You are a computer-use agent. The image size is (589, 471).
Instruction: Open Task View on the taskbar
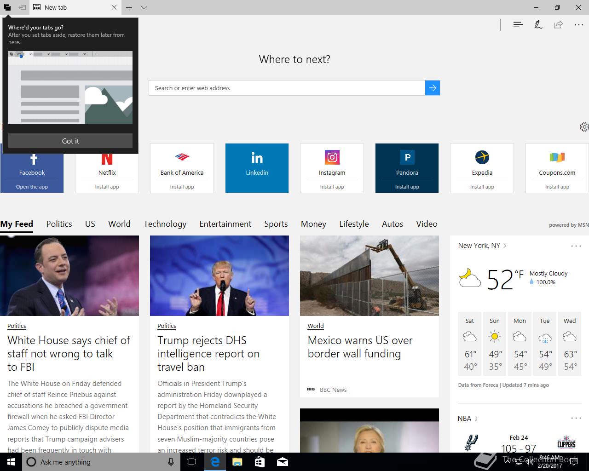191,462
